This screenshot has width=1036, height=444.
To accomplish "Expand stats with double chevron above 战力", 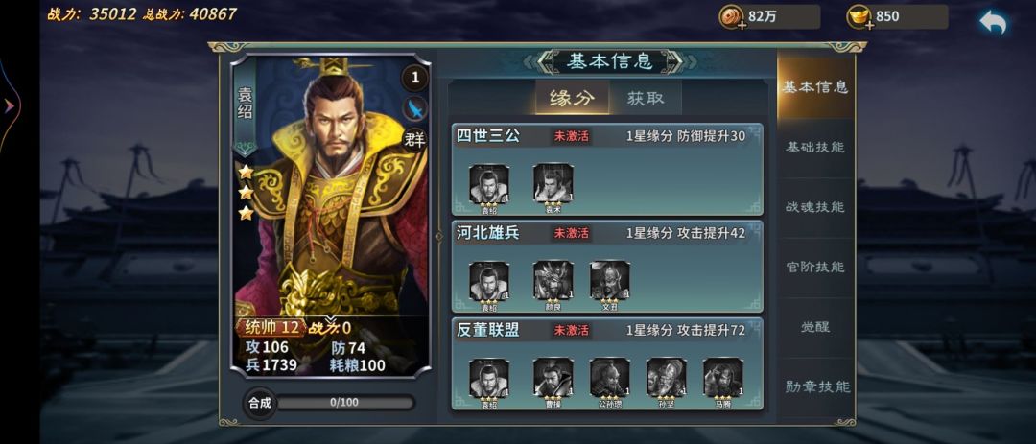I will (x=330, y=320).
